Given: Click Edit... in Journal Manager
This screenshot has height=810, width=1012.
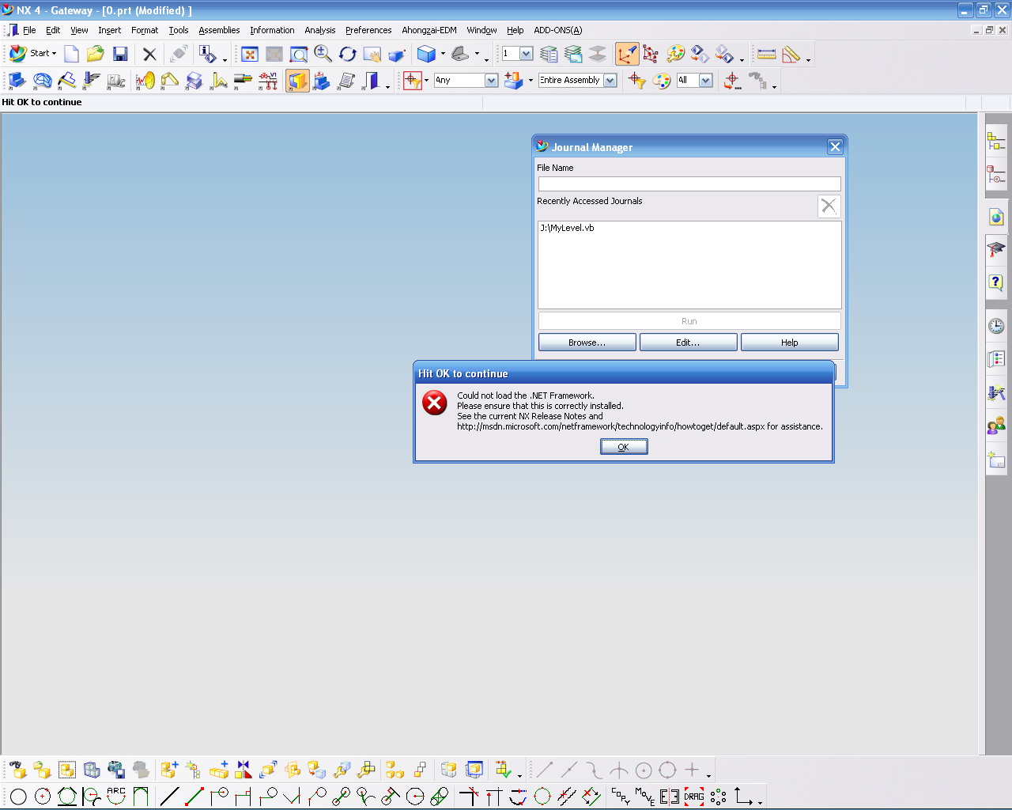Looking at the screenshot, I should (688, 343).
